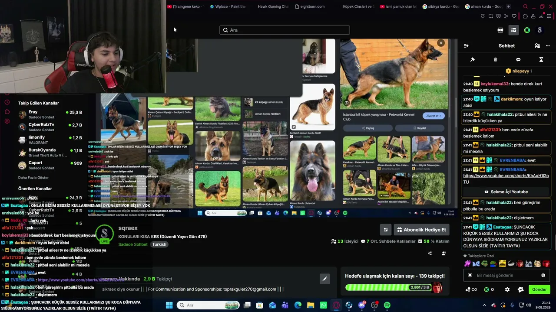Open the YouTube shorts link in chat
This screenshot has height=312, width=556.
coord(506,179)
